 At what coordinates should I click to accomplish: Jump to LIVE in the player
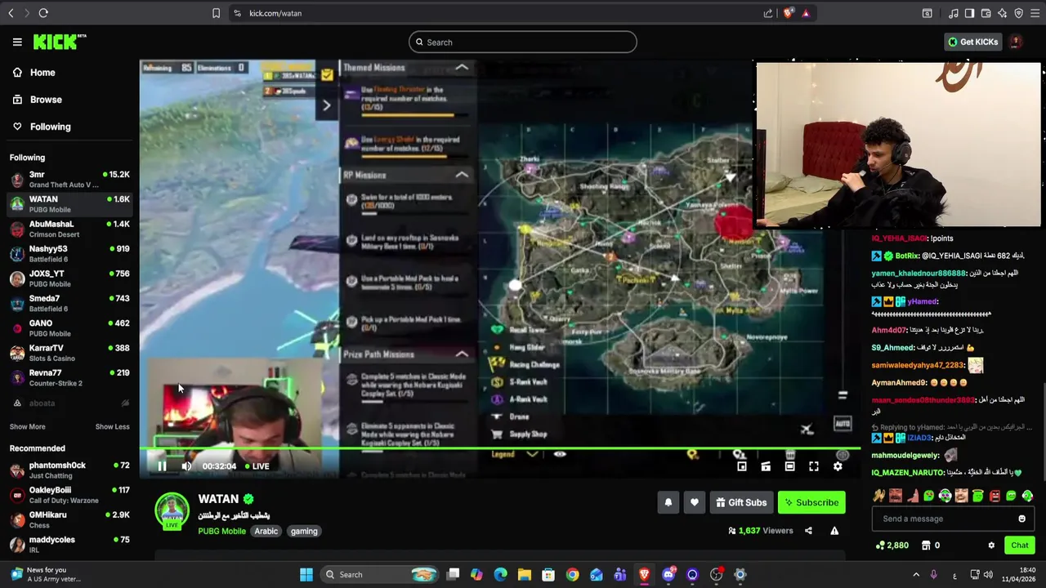256,466
